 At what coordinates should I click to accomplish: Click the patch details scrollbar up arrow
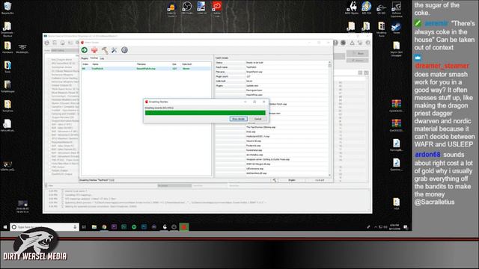click(329, 62)
